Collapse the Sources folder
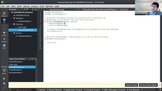This screenshot has width=162, height=91. 12,24
